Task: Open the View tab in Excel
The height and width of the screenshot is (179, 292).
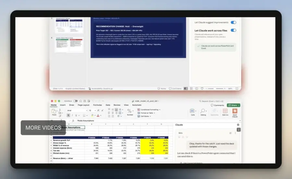Action: tap(126, 105)
